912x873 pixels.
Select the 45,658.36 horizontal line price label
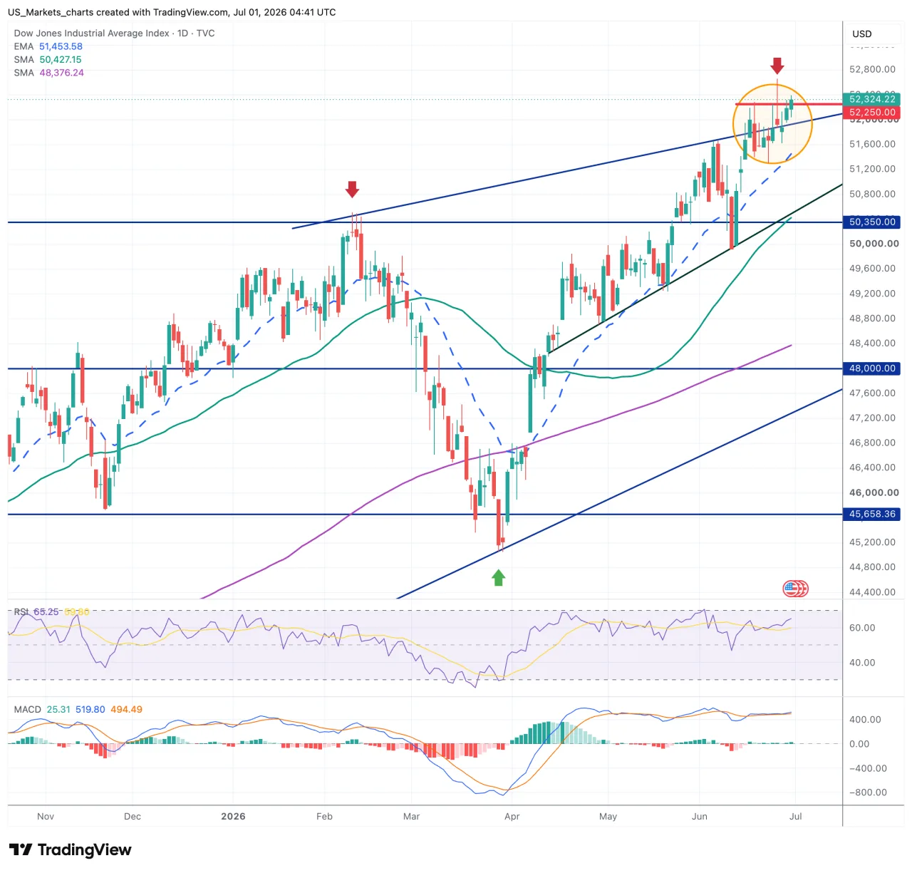click(x=871, y=514)
